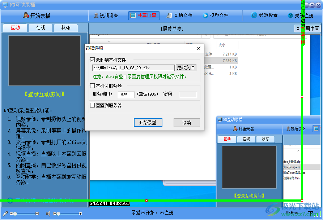Switch to the 互动 tab in main left panel
Screen dimensions: 323x220
(x=15, y=28)
